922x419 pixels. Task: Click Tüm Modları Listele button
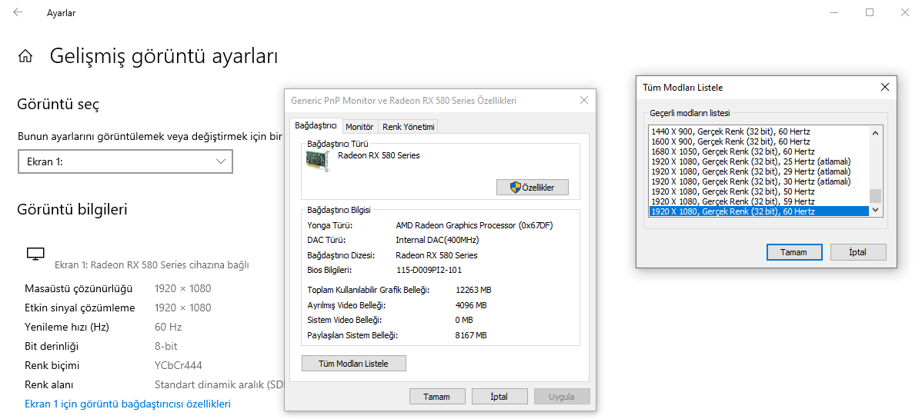(x=353, y=363)
